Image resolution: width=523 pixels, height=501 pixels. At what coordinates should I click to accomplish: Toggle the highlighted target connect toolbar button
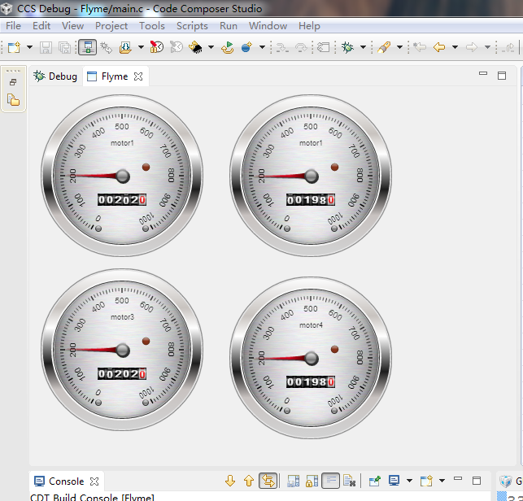(x=87, y=48)
